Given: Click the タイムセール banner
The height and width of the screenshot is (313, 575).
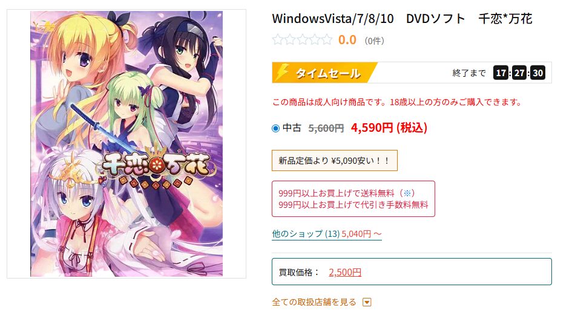Looking at the screenshot, I should tap(324, 73).
